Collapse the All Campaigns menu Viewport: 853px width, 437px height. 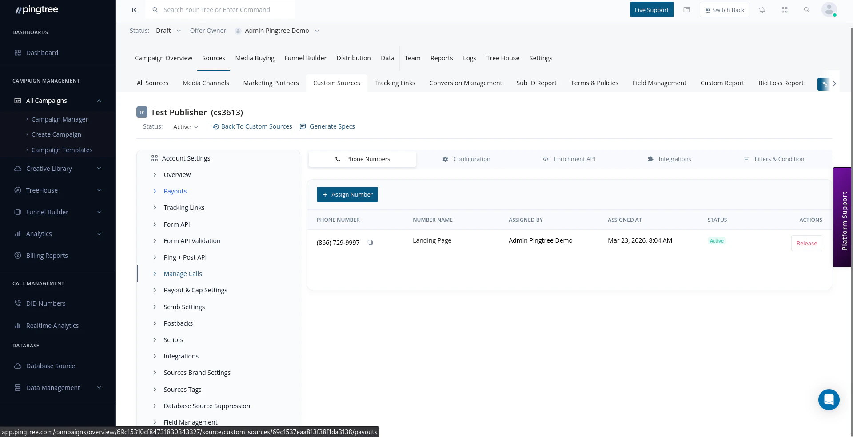click(99, 101)
